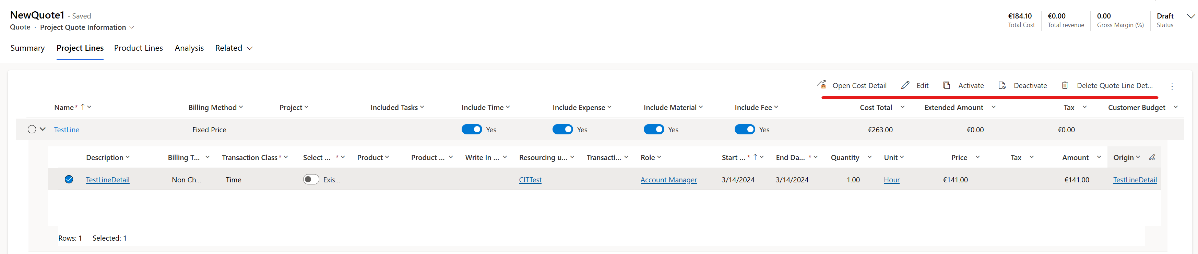Click the Name column sort arrow

[x=83, y=107]
